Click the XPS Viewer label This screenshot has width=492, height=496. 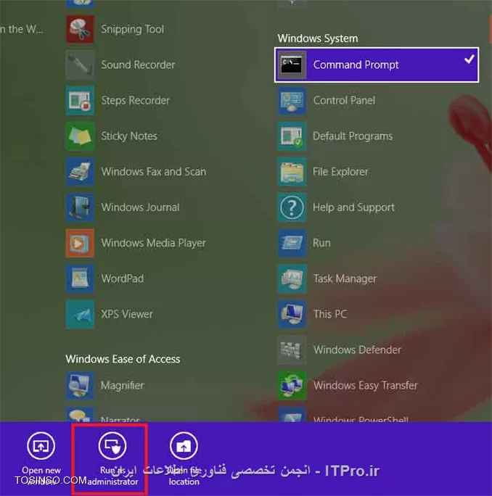click(x=127, y=315)
